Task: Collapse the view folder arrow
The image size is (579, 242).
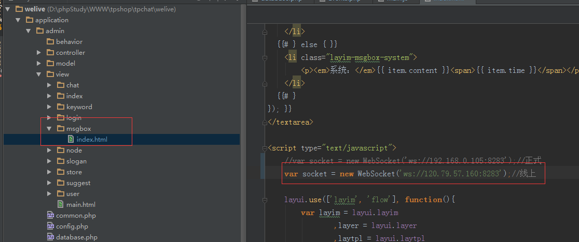Action: pyautogui.click(x=39, y=74)
